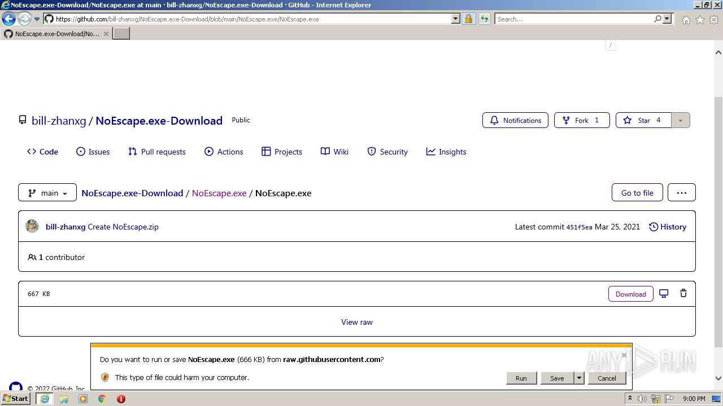Screen dimensions: 723x406
Task: Open the Home icon in the IE toolbar
Action: point(686,20)
